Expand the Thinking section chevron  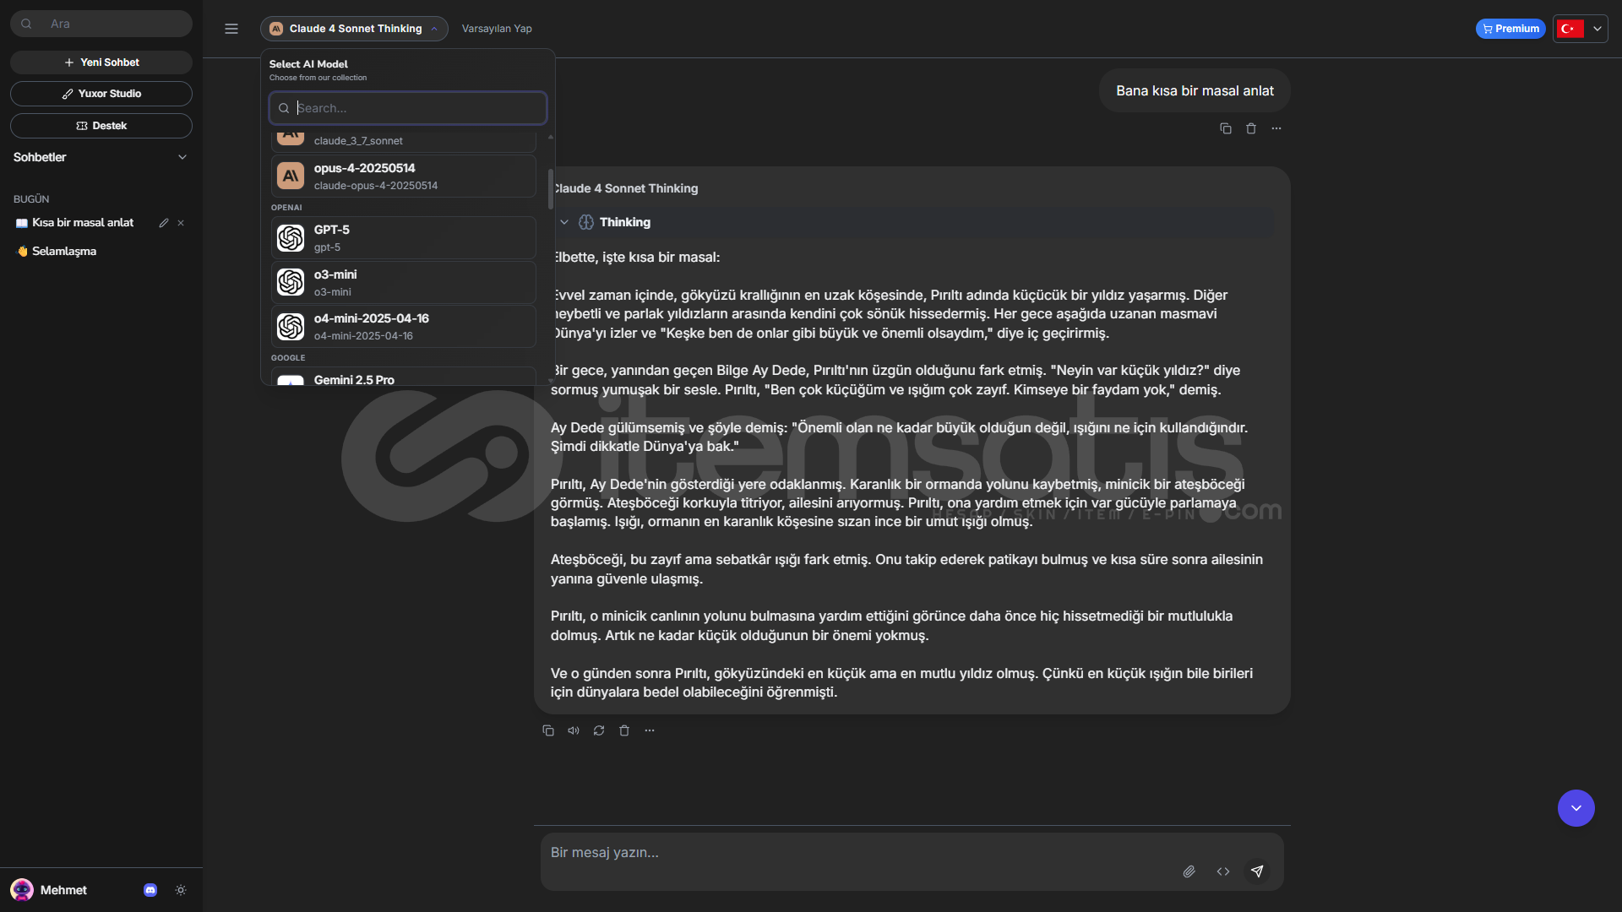coord(564,222)
